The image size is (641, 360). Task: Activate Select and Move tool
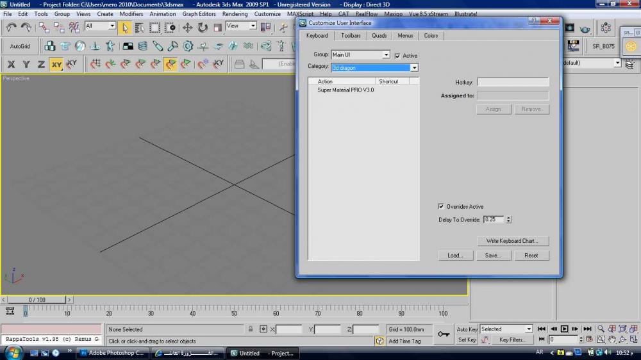click(x=187, y=28)
